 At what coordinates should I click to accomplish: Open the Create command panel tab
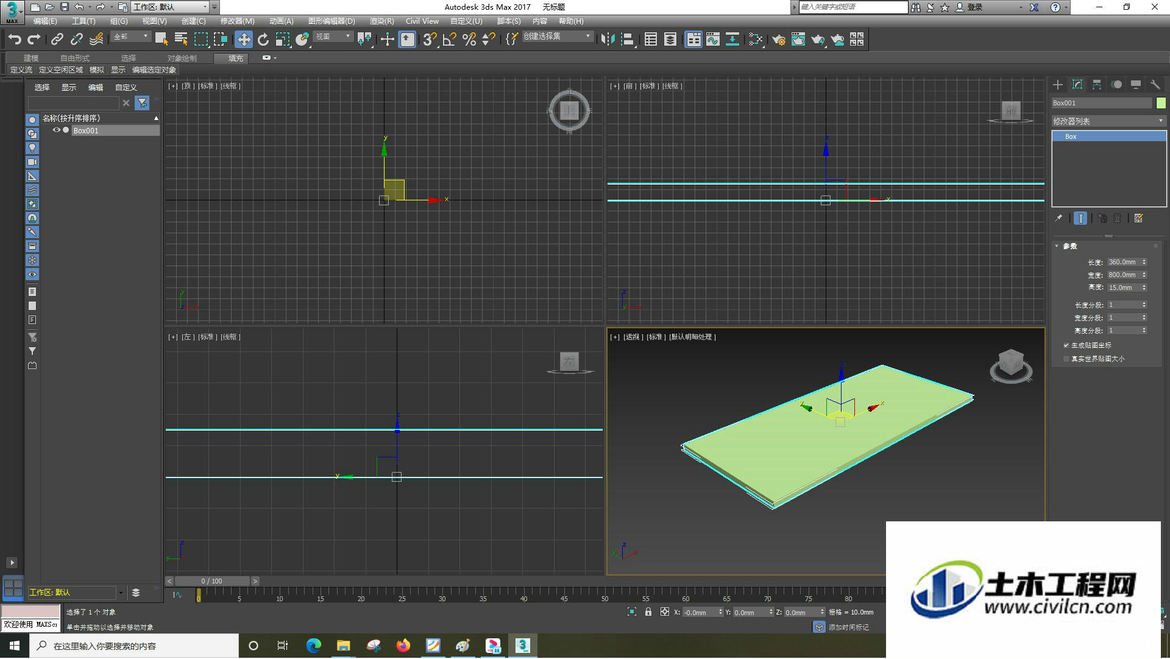[x=1058, y=85]
